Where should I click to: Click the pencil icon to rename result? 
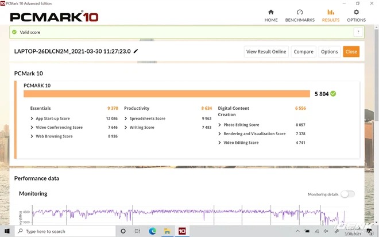coord(136,51)
